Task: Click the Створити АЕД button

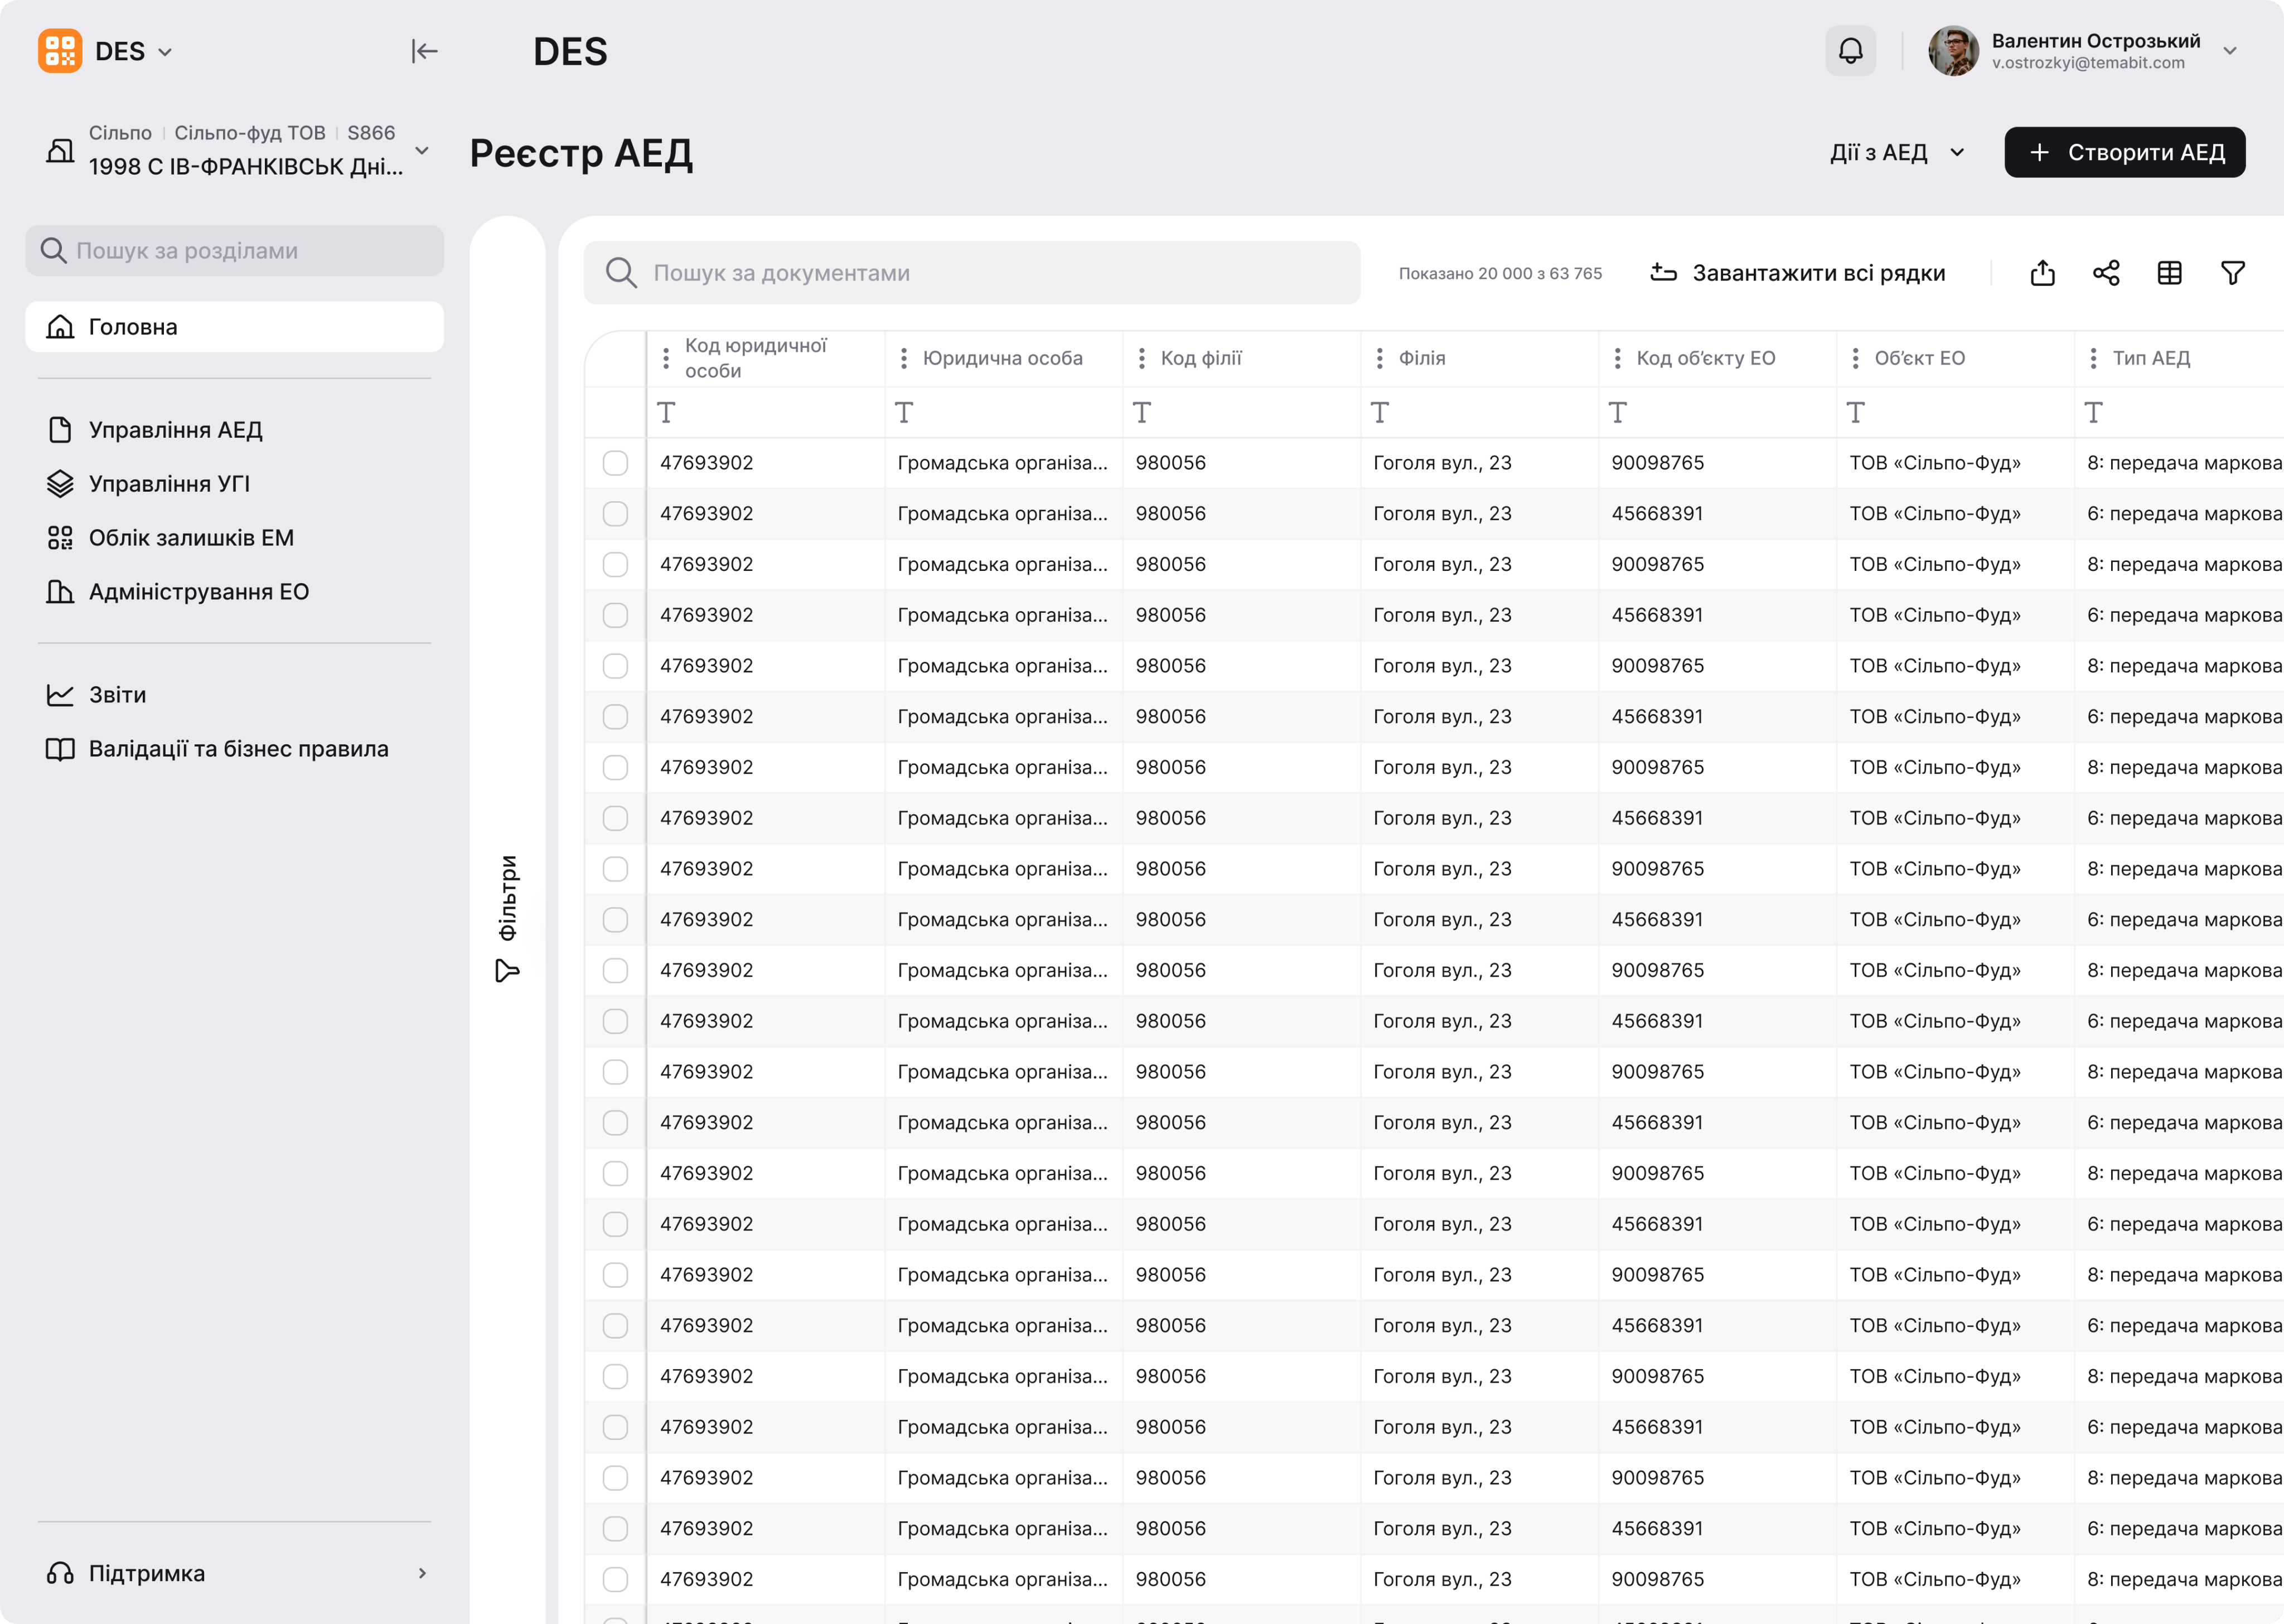Action: point(2124,152)
